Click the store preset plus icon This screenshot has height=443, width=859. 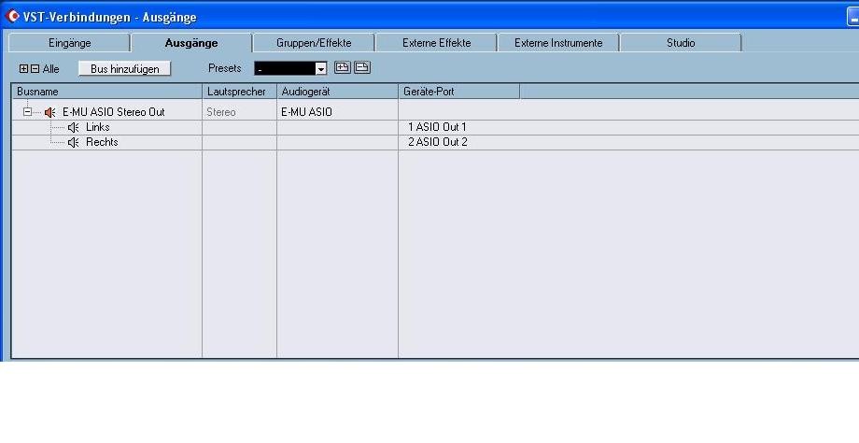pyautogui.click(x=343, y=67)
